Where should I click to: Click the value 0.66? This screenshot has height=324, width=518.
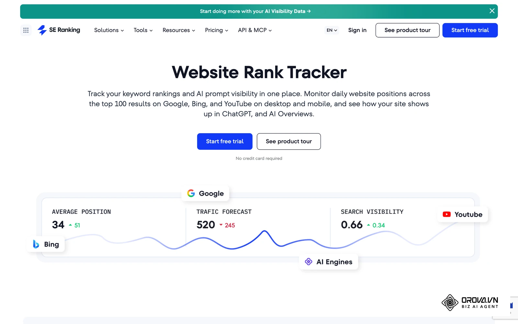[352, 225]
